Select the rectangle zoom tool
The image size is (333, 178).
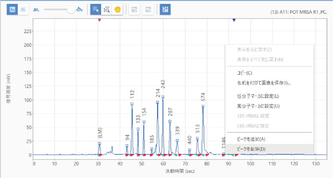click(96, 9)
